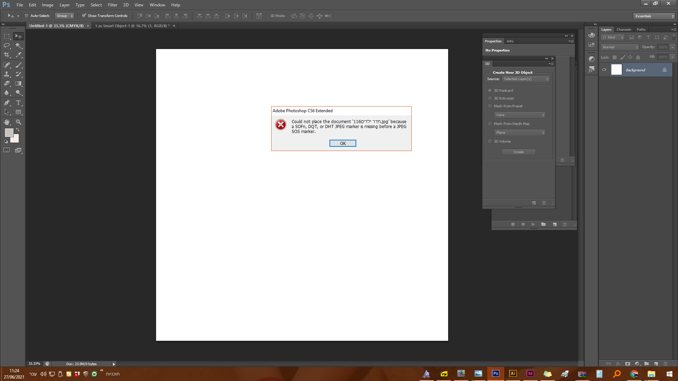Click OK in the error dialog
Screen dimensions: 678x381
coord(343,143)
